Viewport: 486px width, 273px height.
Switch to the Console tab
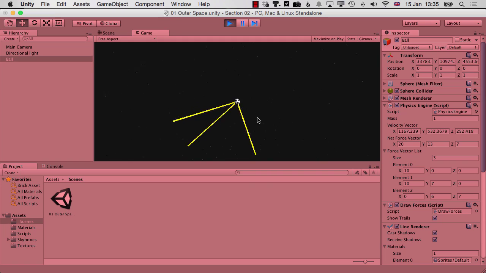52,166
